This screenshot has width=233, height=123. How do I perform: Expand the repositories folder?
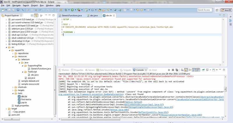[13, 53]
